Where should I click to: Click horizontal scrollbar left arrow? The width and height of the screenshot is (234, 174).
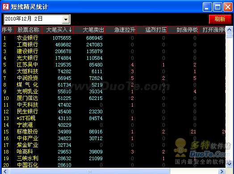[5, 171]
